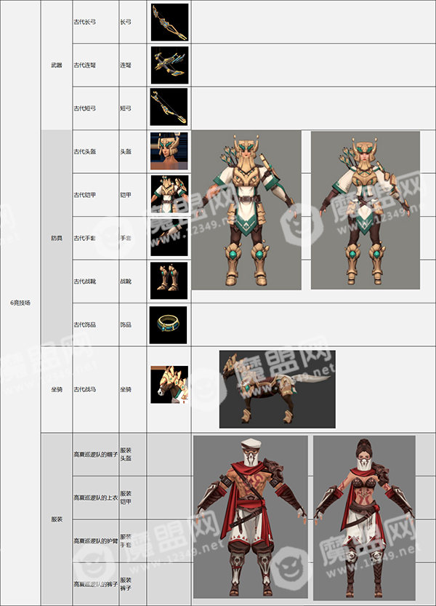Open the armored warhorse model preview
The image size is (436, 606).
pyautogui.click(x=278, y=389)
